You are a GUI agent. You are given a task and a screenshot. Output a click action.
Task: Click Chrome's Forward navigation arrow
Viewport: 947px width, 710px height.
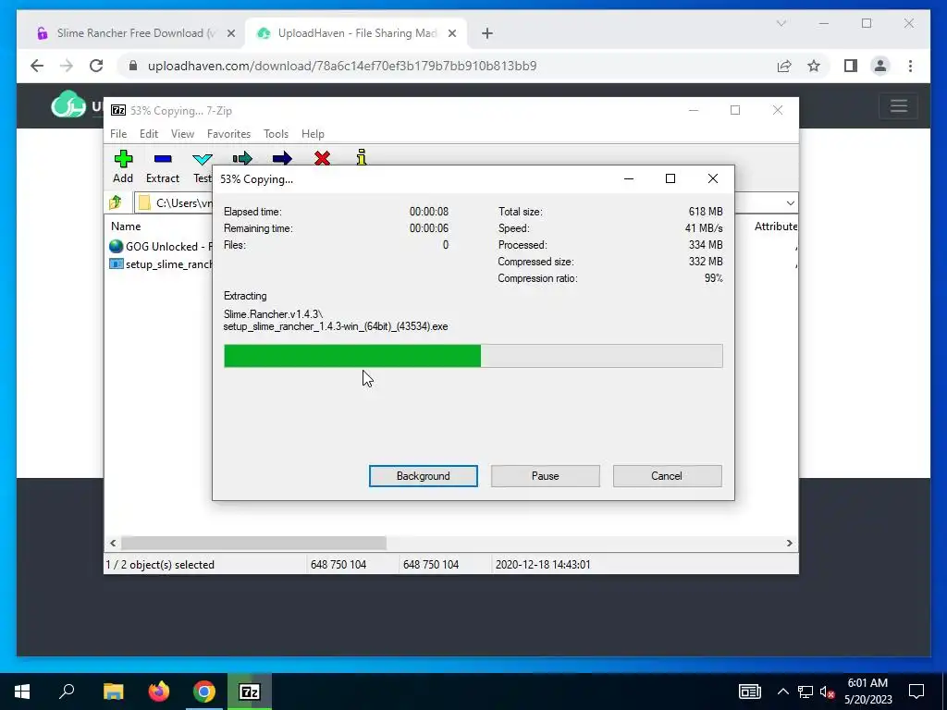pos(67,66)
